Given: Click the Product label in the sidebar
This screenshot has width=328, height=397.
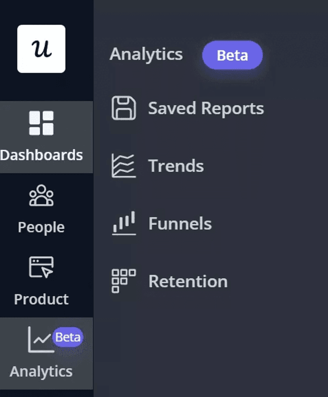Looking at the screenshot, I should 41,299.
